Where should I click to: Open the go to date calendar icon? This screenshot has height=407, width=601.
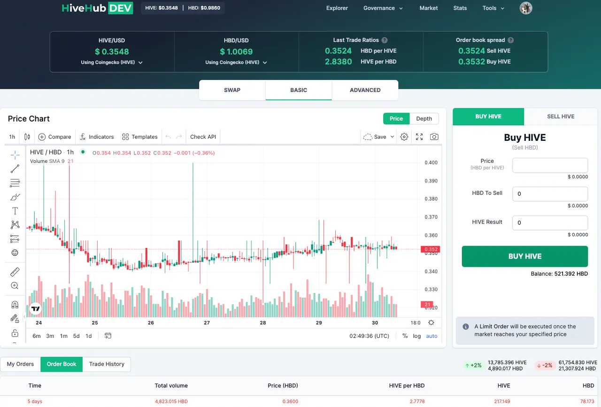coord(108,336)
